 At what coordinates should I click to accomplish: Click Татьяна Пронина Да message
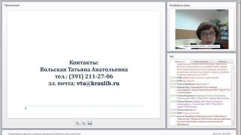(183, 110)
